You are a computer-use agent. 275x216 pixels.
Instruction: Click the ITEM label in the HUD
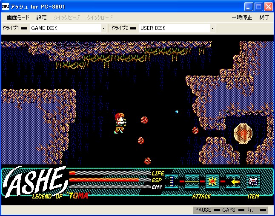pos(253,196)
